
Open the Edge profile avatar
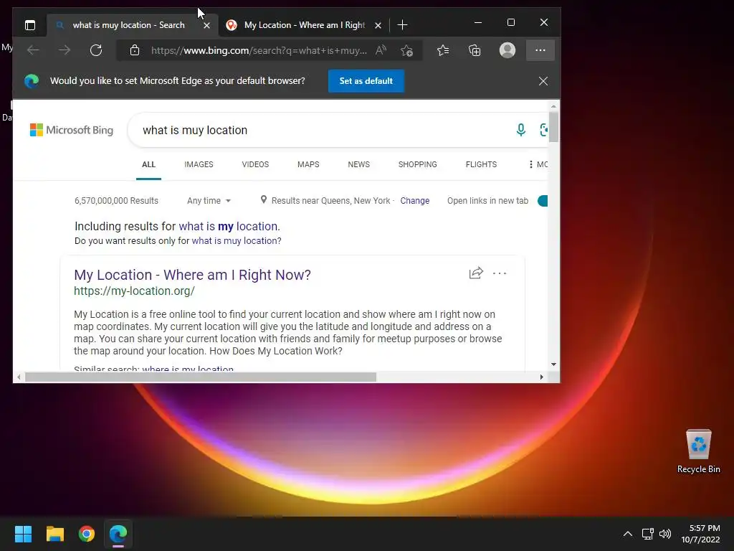[507, 50]
